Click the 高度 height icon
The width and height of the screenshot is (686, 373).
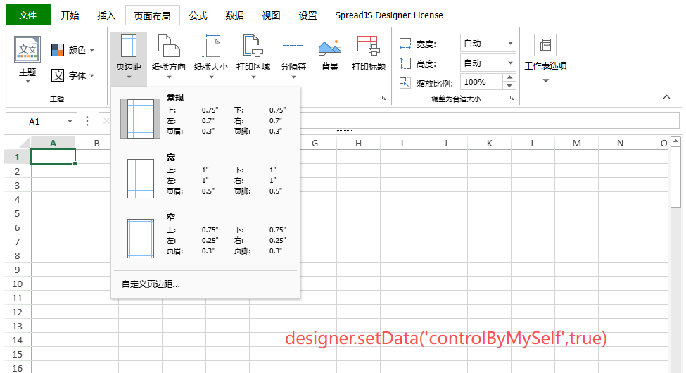click(x=405, y=63)
